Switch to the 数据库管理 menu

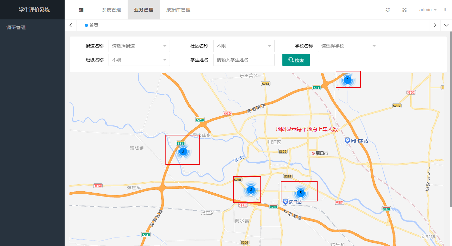tap(178, 10)
